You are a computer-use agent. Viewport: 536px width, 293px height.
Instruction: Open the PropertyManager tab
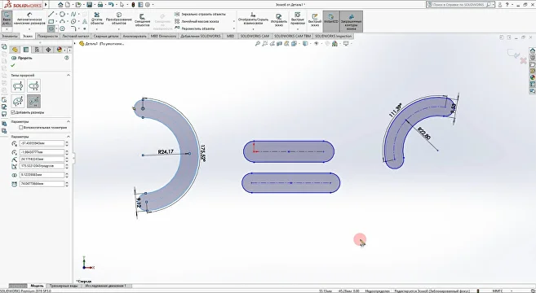[x=25, y=50]
